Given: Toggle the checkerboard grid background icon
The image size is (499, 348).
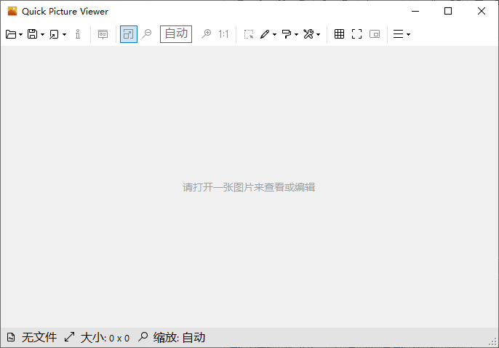Looking at the screenshot, I should [339, 34].
